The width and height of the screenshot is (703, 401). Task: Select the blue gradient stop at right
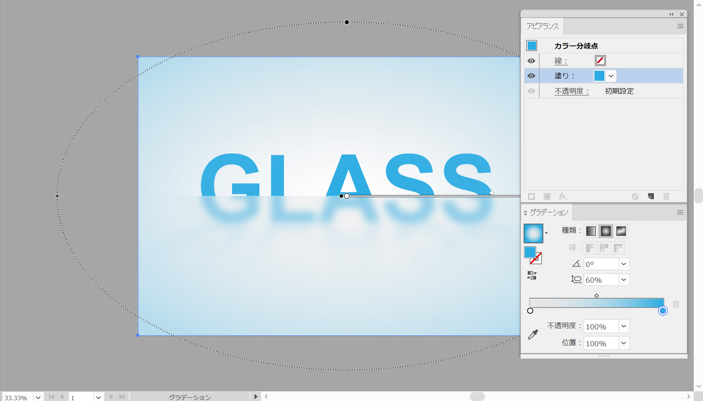(663, 311)
